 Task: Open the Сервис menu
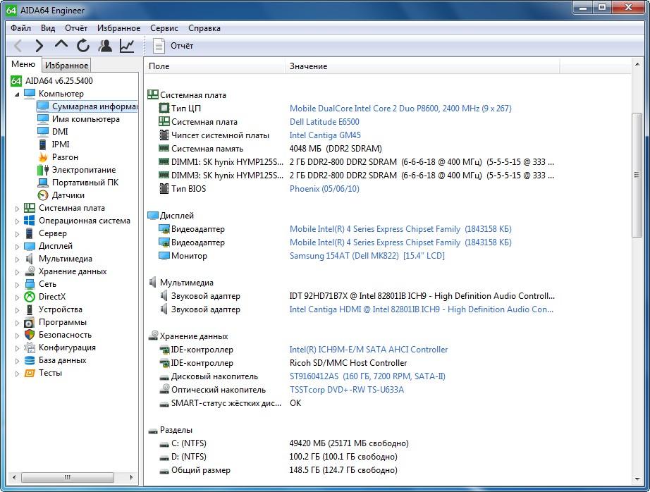coord(164,28)
